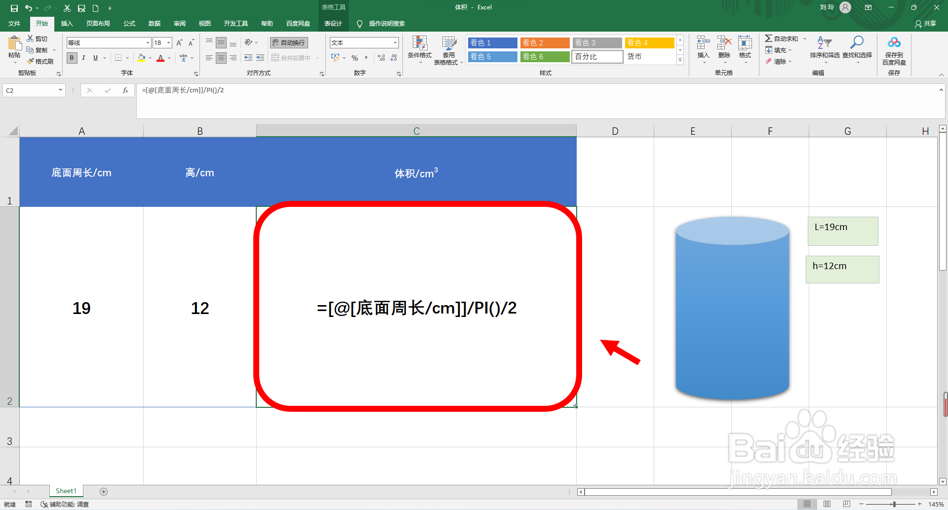The width and height of the screenshot is (948, 510).
Task: Toggle align right button
Action: tap(233, 58)
